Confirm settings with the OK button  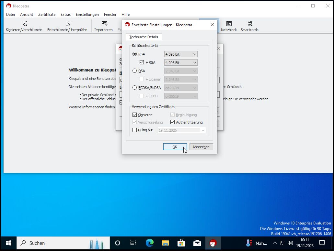point(175,147)
